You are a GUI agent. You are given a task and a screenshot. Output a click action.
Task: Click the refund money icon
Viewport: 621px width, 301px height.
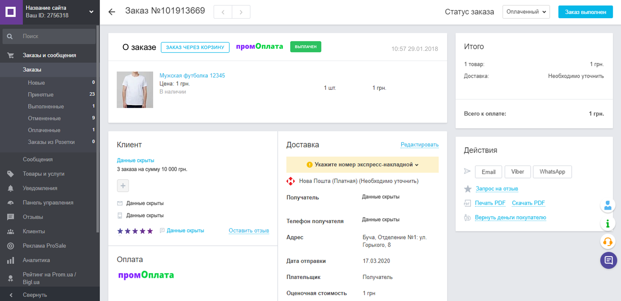pyautogui.click(x=467, y=218)
